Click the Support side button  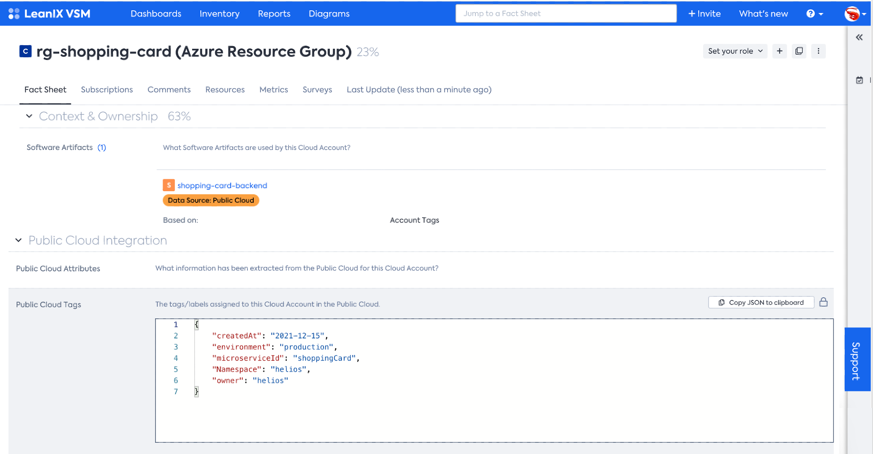(857, 360)
